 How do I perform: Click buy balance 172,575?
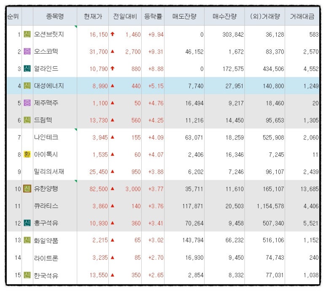click(233, 69)
